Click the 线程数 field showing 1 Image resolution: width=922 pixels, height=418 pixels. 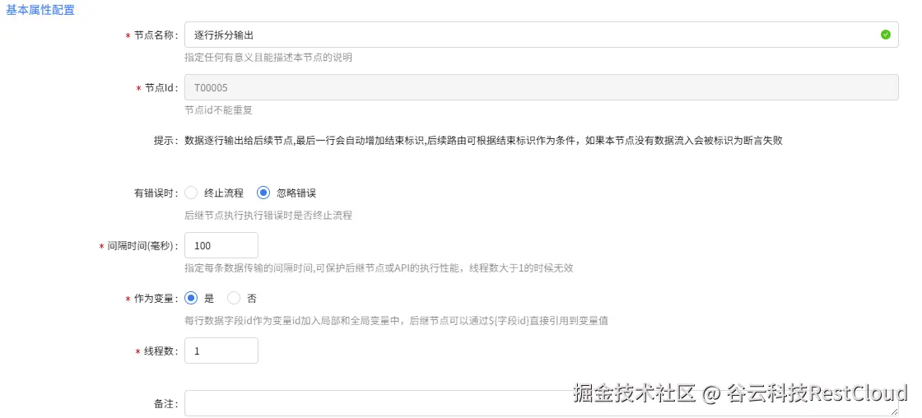click(x=221, y=351)
